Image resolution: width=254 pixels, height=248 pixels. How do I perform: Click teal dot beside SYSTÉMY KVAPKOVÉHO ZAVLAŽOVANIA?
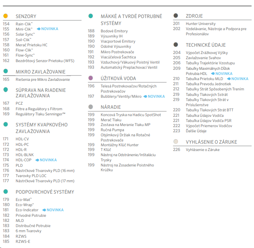tap(6, 124)
